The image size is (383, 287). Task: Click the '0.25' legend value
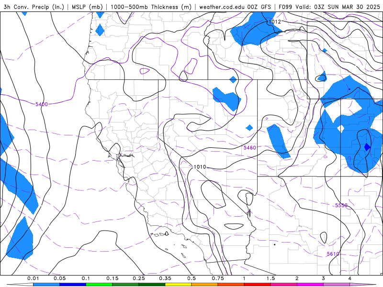point(139,278)
